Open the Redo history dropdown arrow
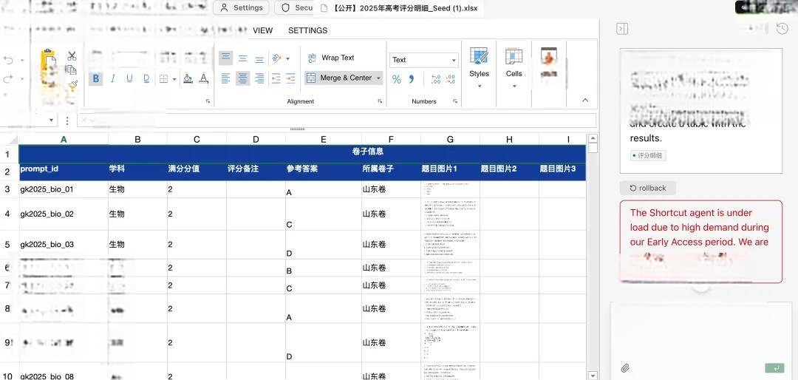The width and height of the screenshot is (798, 380). click(x=22, y=79)
